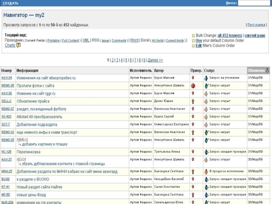272x204 pixels.
Task: Click the open status icon for AGV-37
Action: [206, 159]
